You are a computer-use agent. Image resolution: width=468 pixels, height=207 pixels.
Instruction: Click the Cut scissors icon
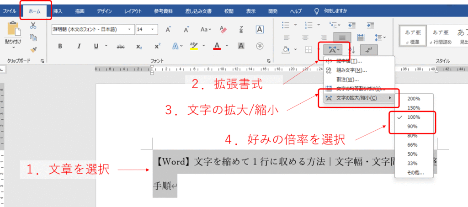pyautogui.click(x=33, y=26)
